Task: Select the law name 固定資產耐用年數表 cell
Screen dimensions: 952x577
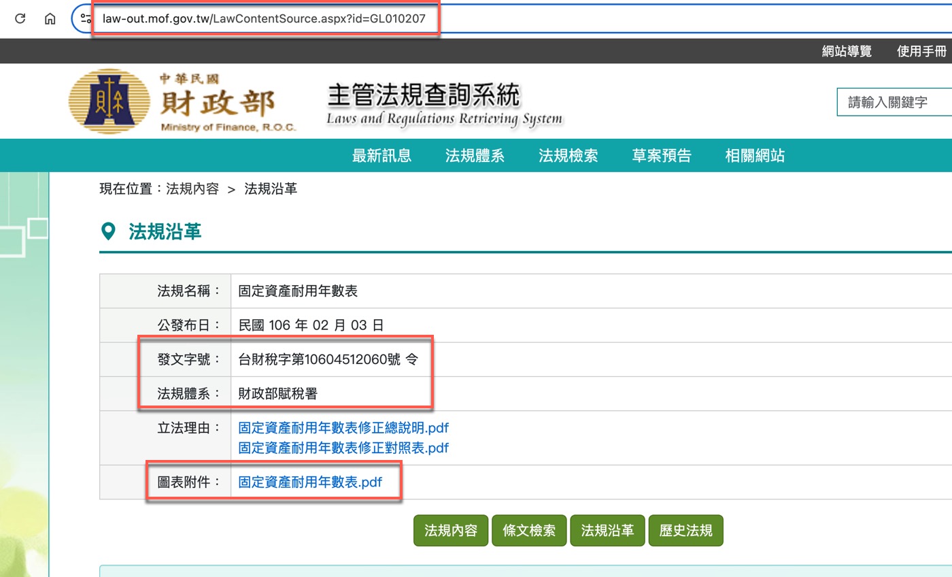Action: point(298,291)
